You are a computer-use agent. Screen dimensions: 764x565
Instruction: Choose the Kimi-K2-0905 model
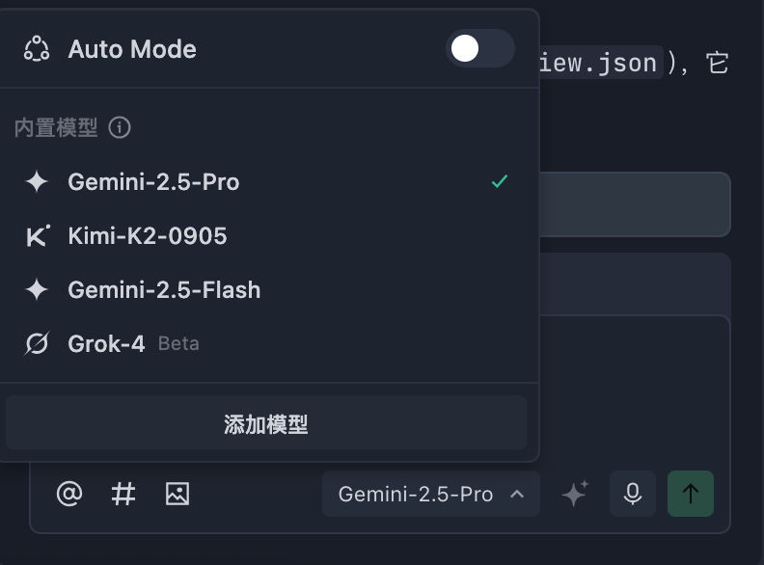point(148,236)
